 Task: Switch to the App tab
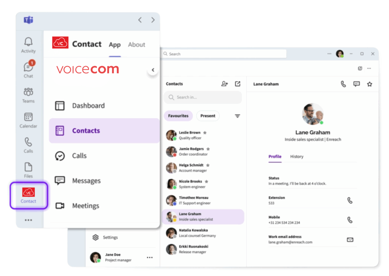(115, 45)
